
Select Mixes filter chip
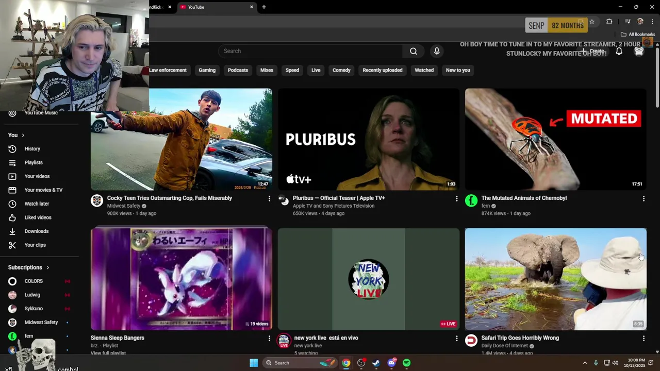coord(267,70)
